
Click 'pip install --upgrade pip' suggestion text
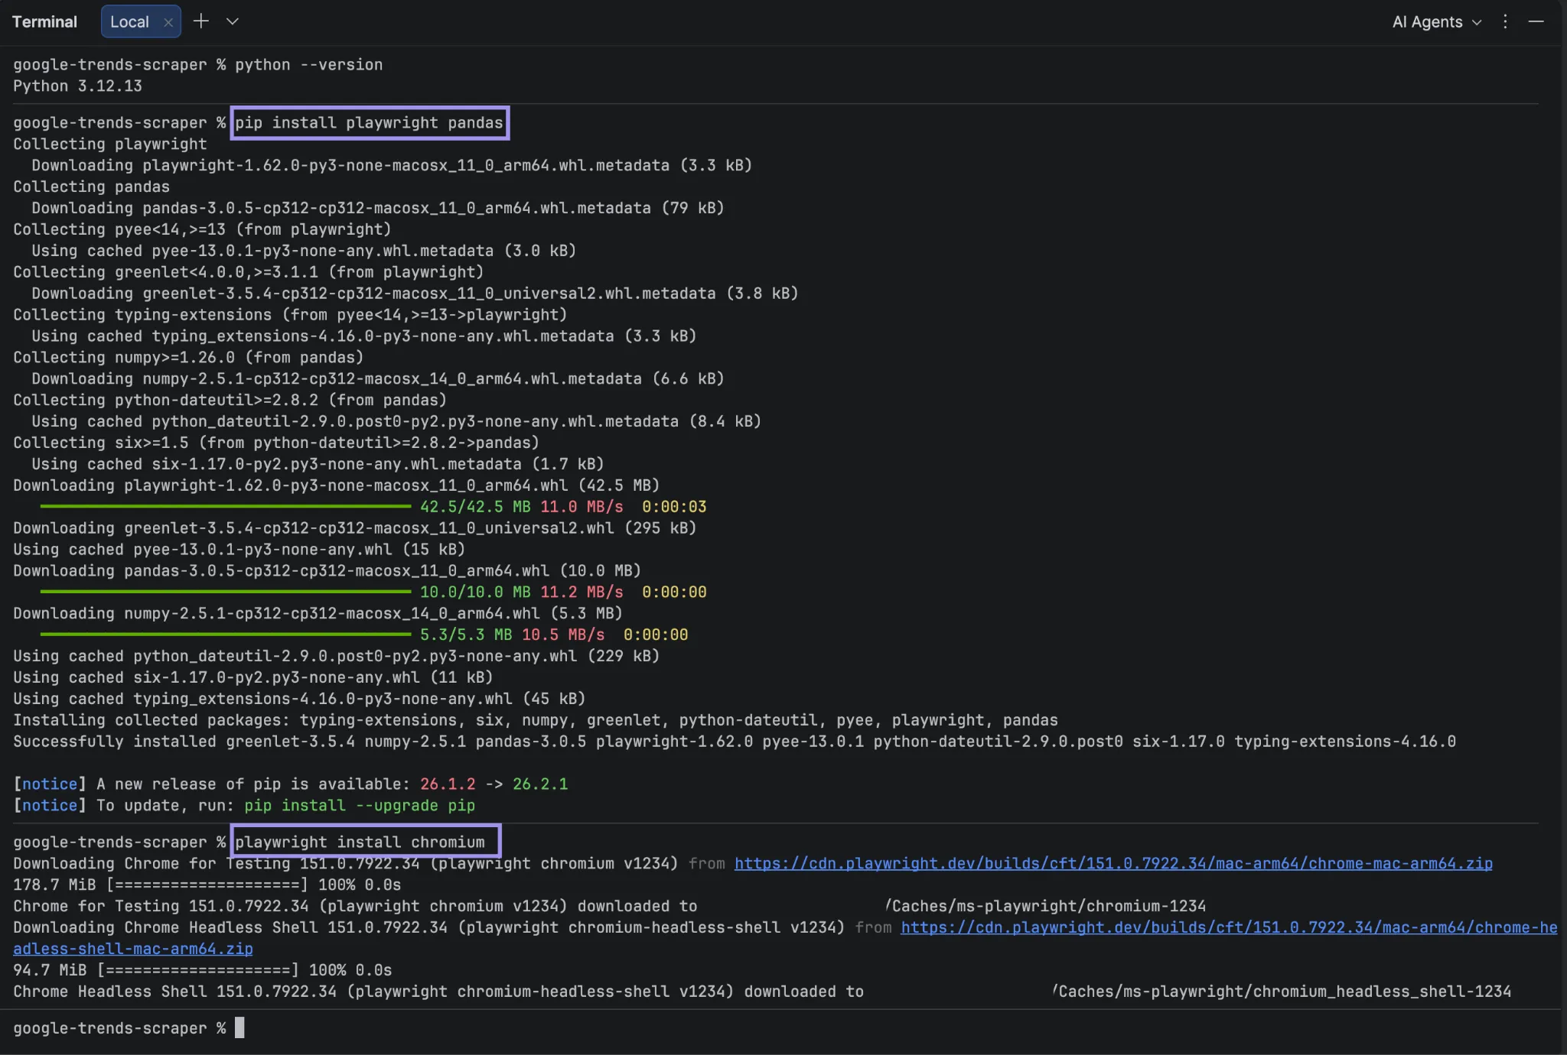click(x=360, y=806)
